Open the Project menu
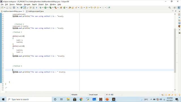181x102 pixels. click(41, 5)
